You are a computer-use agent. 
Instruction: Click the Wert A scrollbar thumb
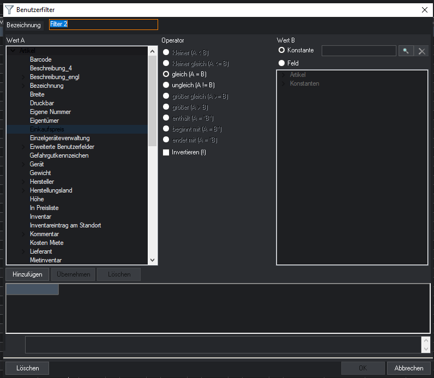[152, 101]
